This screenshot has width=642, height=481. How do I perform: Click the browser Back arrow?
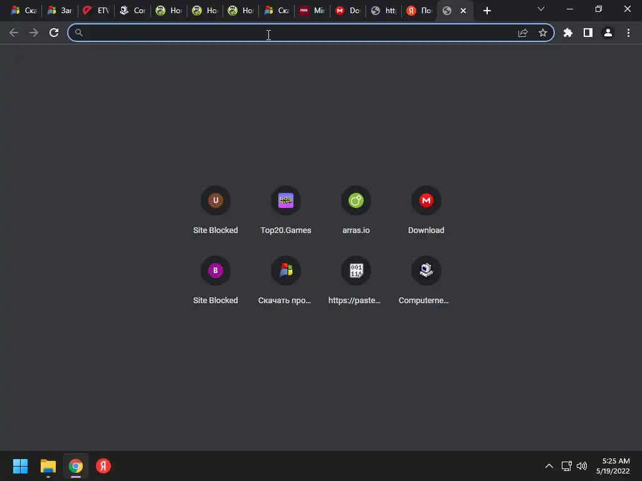tap(14, 33)
